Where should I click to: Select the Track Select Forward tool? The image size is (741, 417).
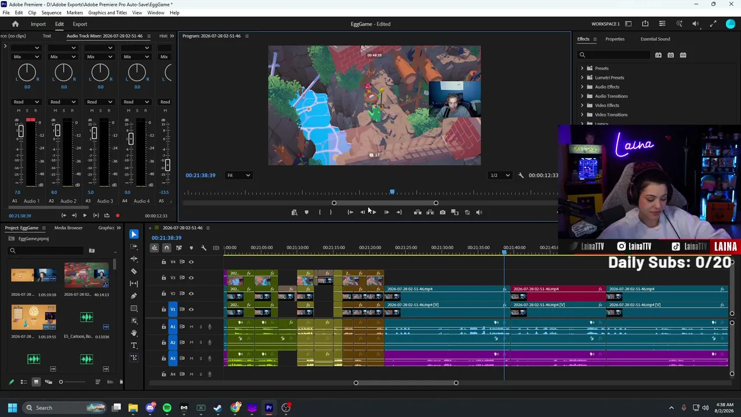(134, 246)
